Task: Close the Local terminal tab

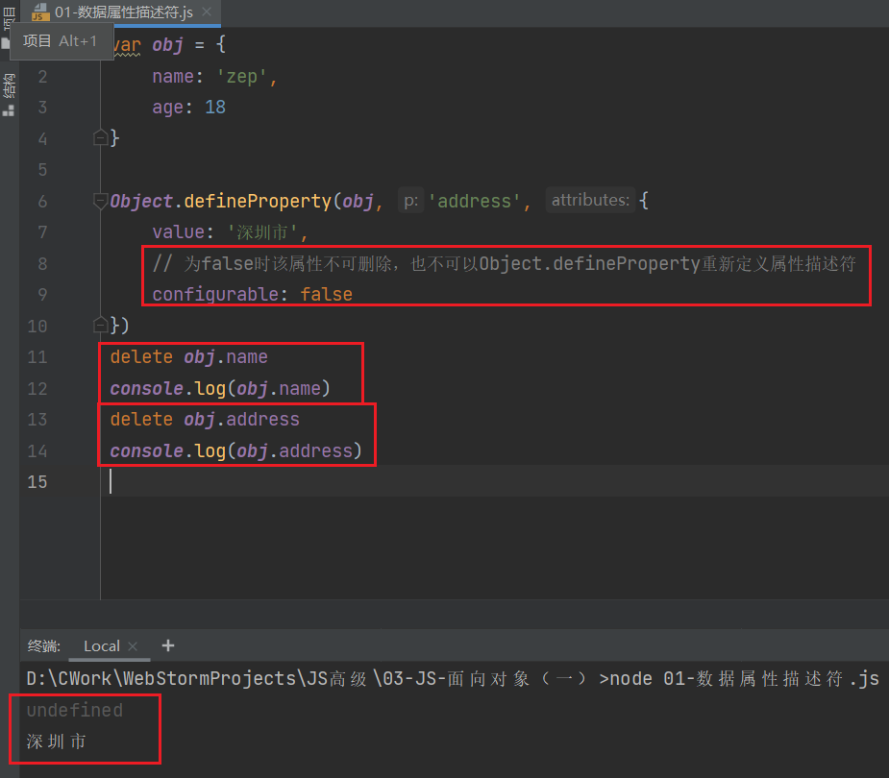Action: (x=133, y=646)
